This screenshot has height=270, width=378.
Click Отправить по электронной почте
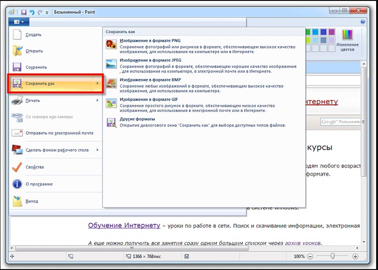tap(56, 133)
